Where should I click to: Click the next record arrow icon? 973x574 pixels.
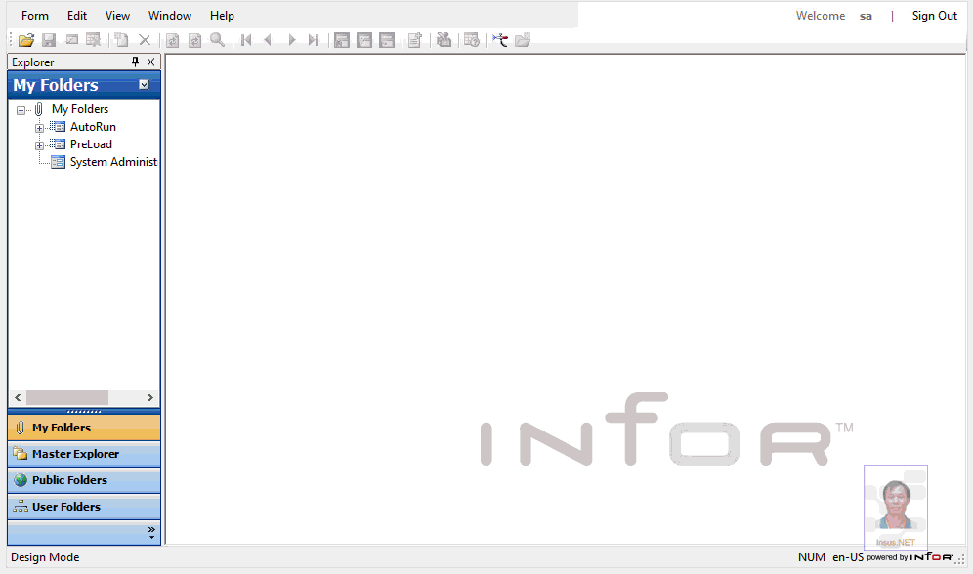pos(291,40)
